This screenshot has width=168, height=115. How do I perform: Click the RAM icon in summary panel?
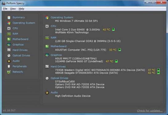pos(47,38)
